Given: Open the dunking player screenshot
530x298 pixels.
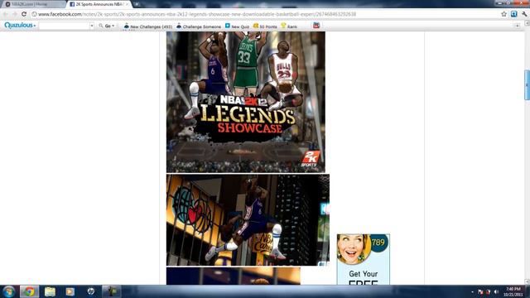Looking at the screenshot, I should click(248, 220).
